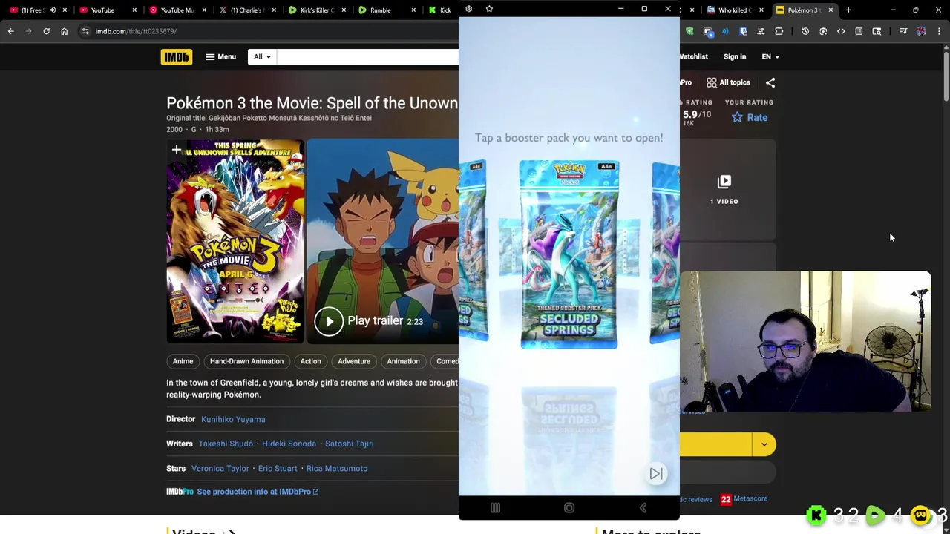Open director Kunihiko Yuyama's page
950x534 pixels.
(233, 419)
